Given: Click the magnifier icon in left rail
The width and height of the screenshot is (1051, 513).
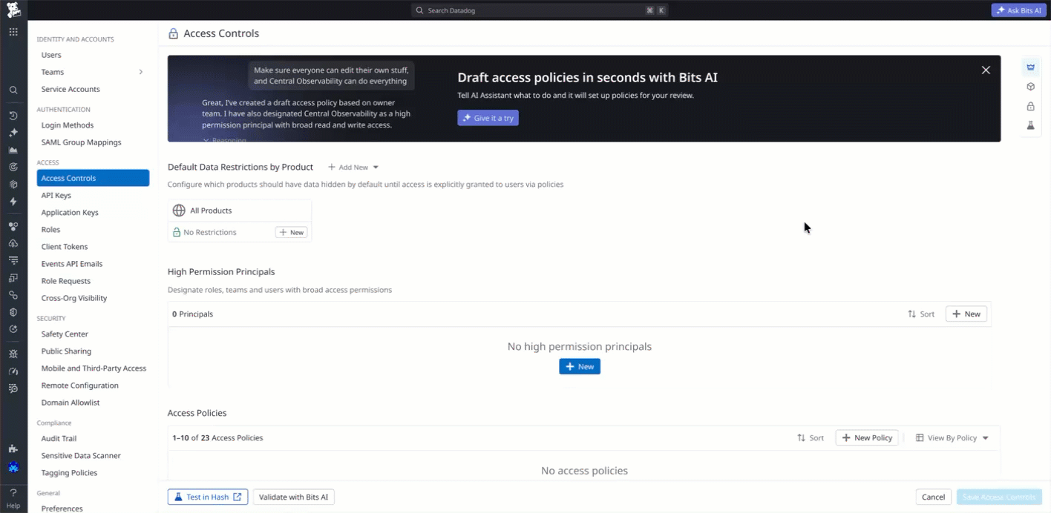Looking at the screenshot, I should [13, 90].
